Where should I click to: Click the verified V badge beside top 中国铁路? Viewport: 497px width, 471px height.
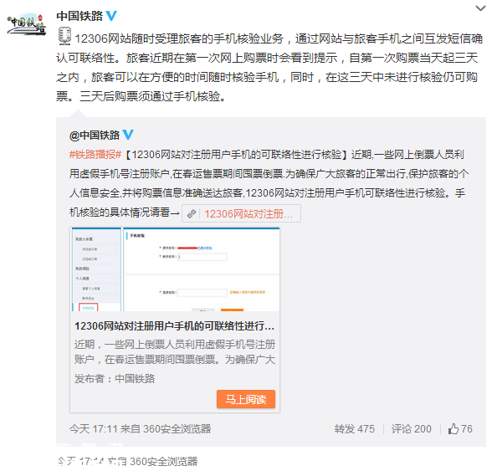(x=111, y=16)
